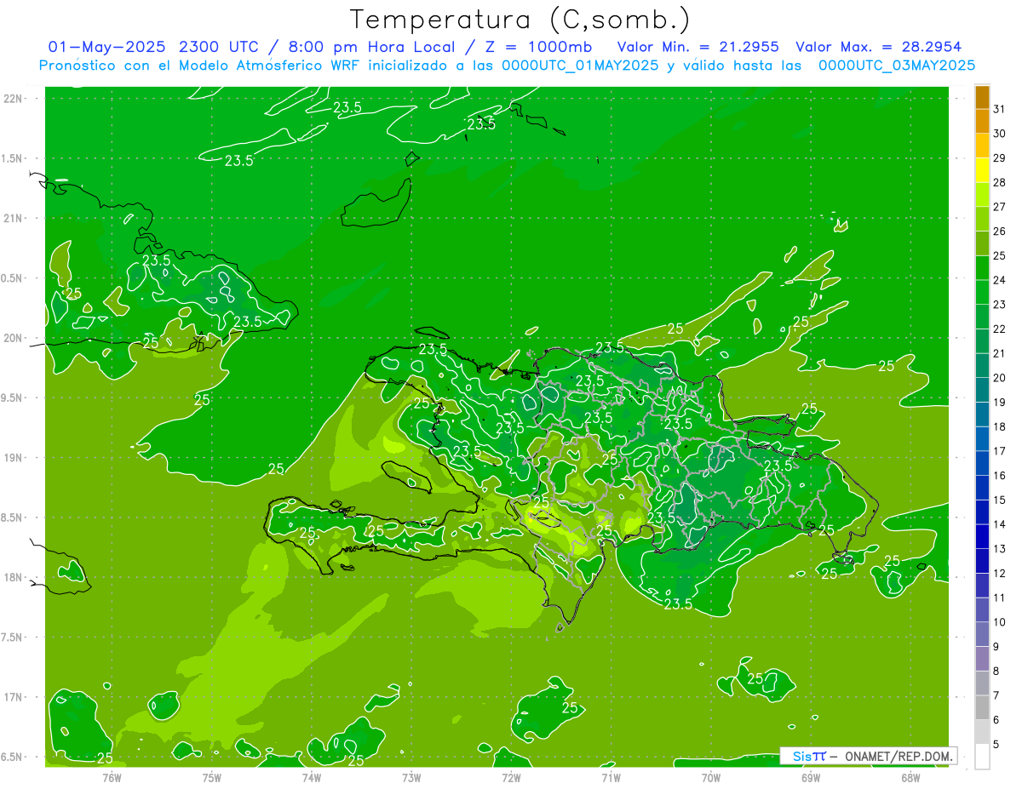This screenshot has width=1022, height=789.
Task: Click the latitude label 19N
Action: (14, 458)
